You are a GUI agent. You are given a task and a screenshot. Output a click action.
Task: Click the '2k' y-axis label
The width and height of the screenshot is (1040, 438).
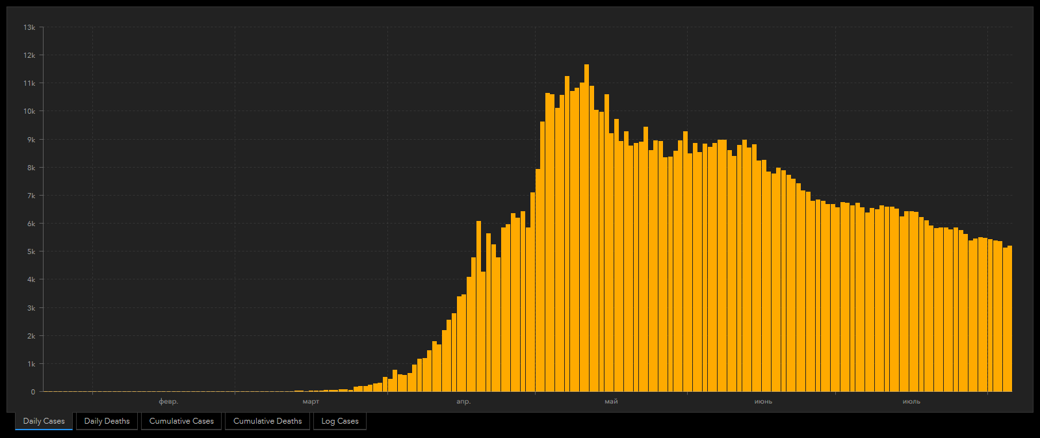(x=31, y=336)
